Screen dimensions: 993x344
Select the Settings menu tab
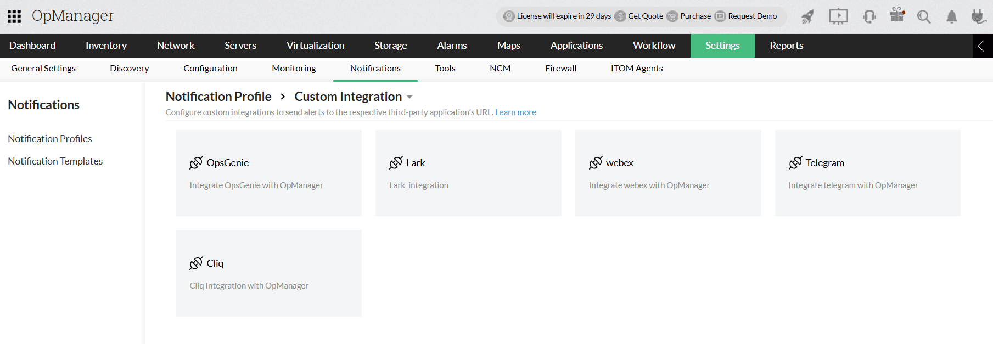(722, 46)
